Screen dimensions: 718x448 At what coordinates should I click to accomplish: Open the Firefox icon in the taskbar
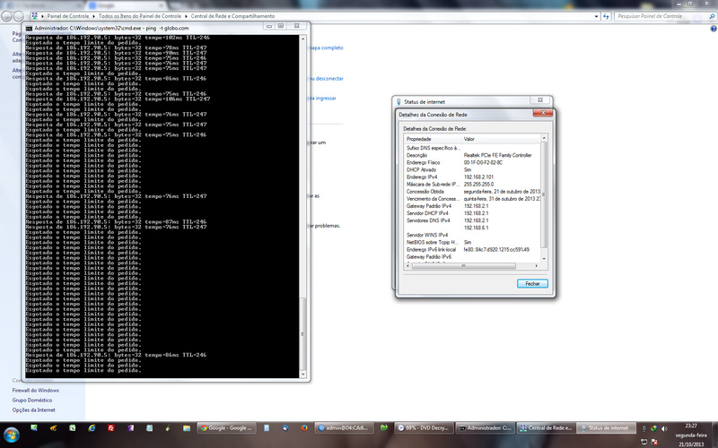pyautogui.click(x=304, y=428)
